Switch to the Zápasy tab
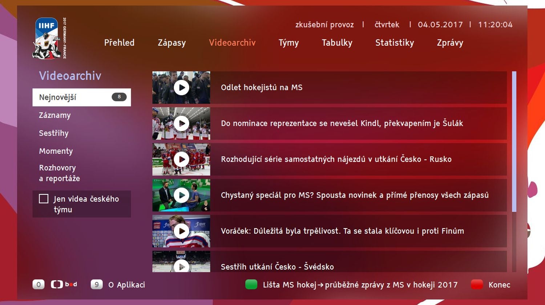The height and width of the screenshot is (305, 545). 171,43
